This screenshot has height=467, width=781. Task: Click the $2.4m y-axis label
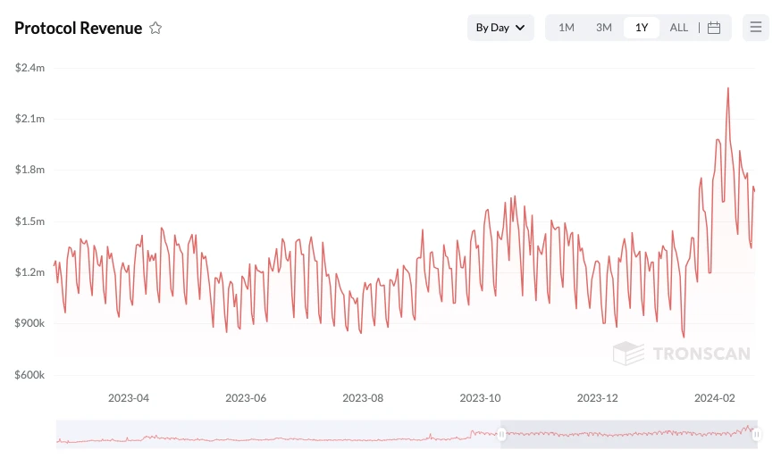point(30,68)
